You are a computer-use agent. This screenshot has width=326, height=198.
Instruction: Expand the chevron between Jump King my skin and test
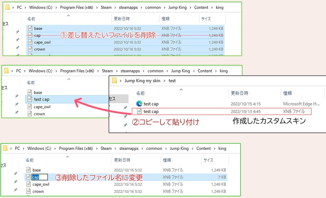tap(164, 81)
